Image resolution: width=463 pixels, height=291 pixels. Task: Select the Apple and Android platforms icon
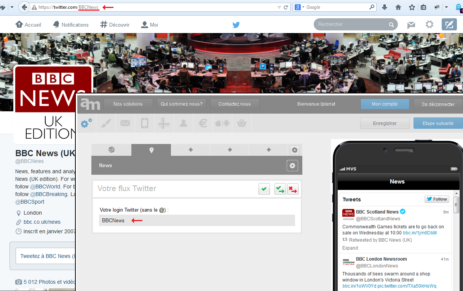click(222, 123)
